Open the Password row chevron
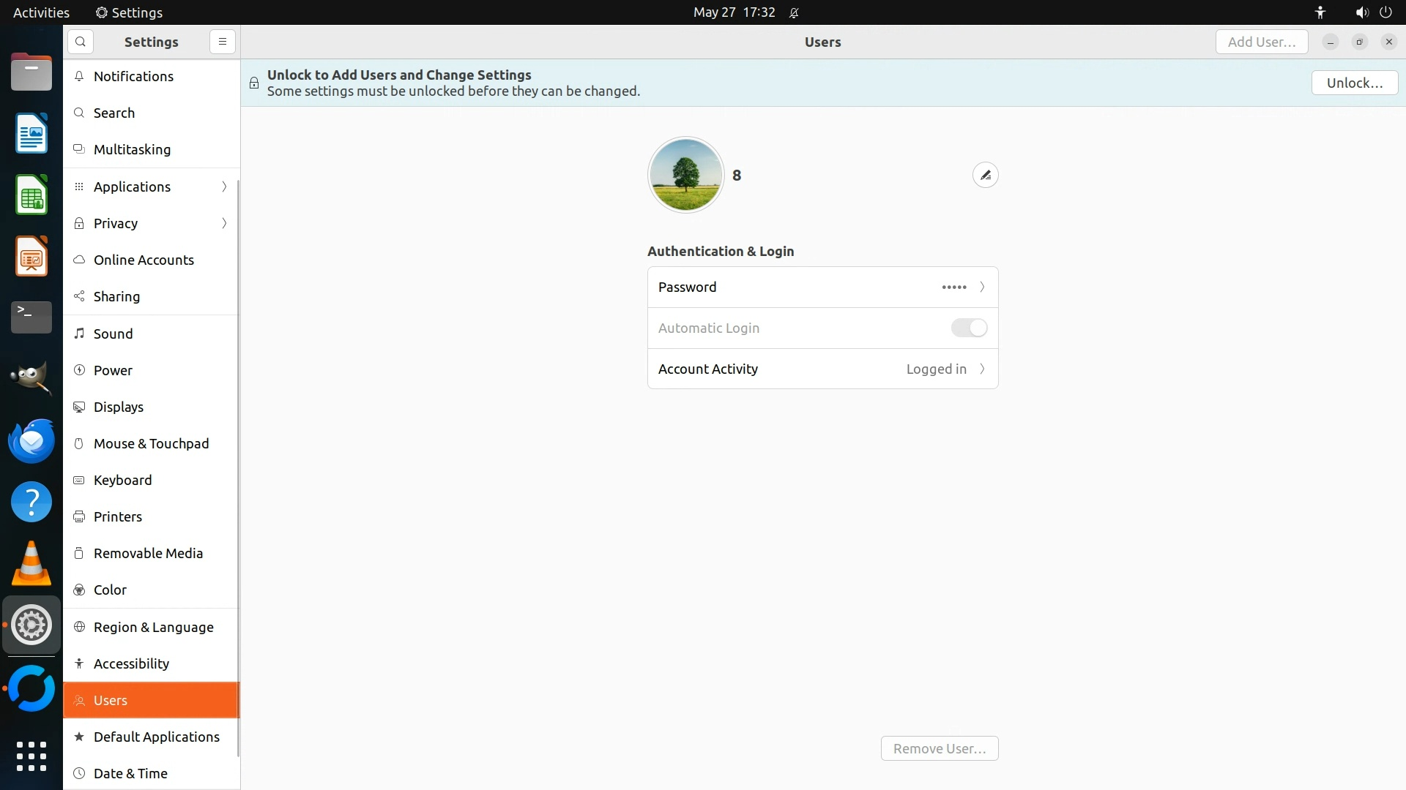This screenshot has width=1406, height=790. coord(982,287)
